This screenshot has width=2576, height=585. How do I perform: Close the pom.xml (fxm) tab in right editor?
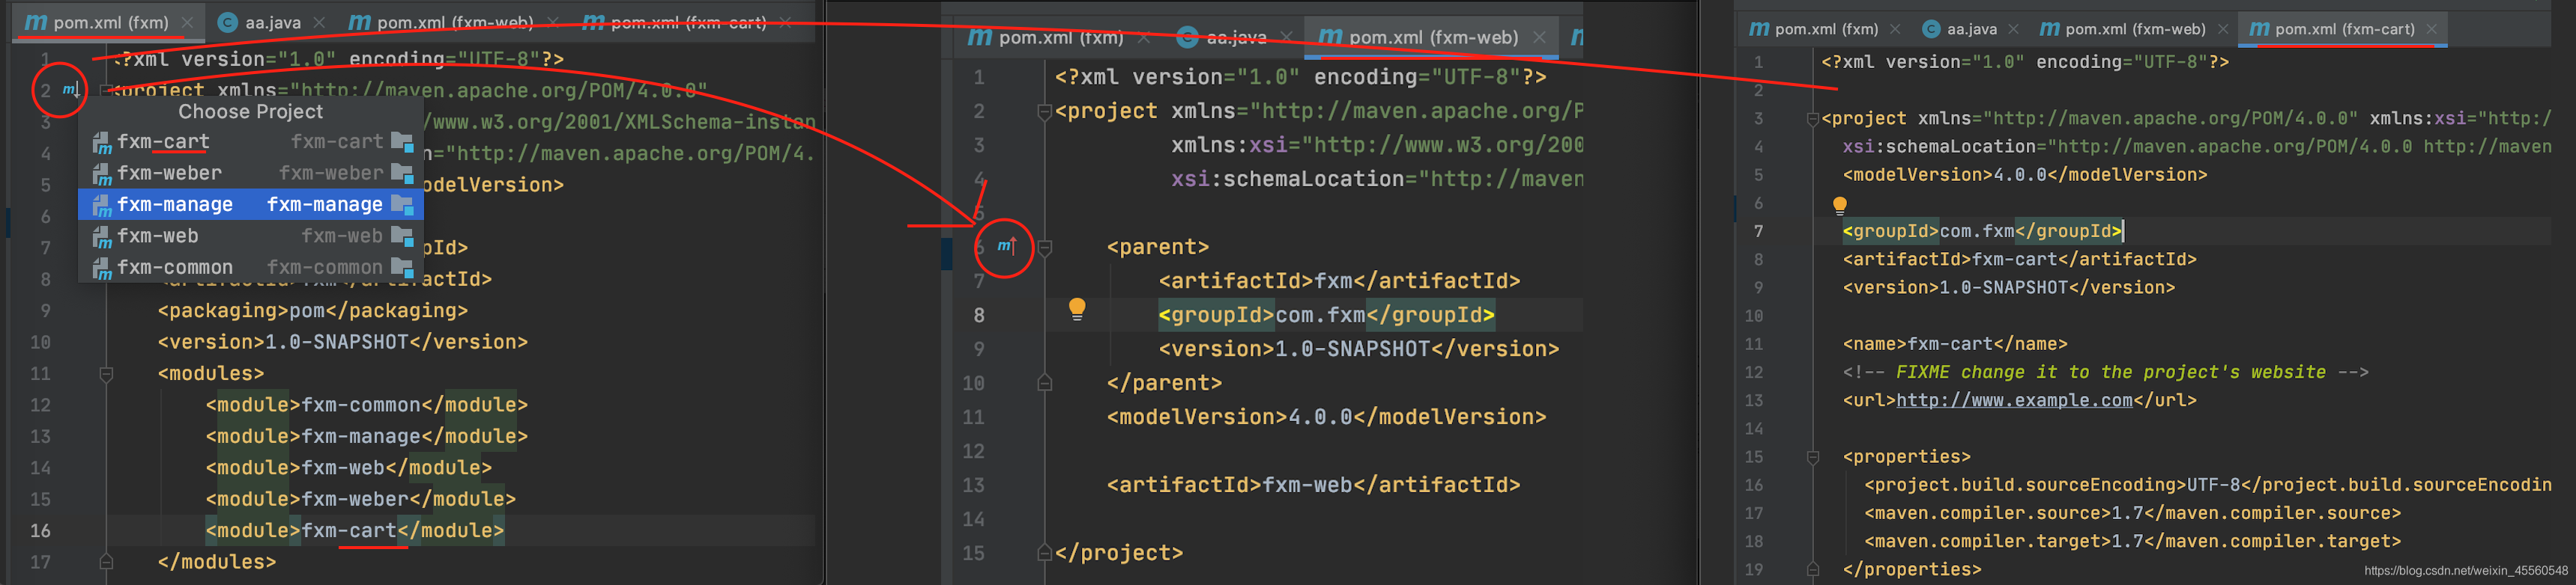click(x=1894, y=29)
